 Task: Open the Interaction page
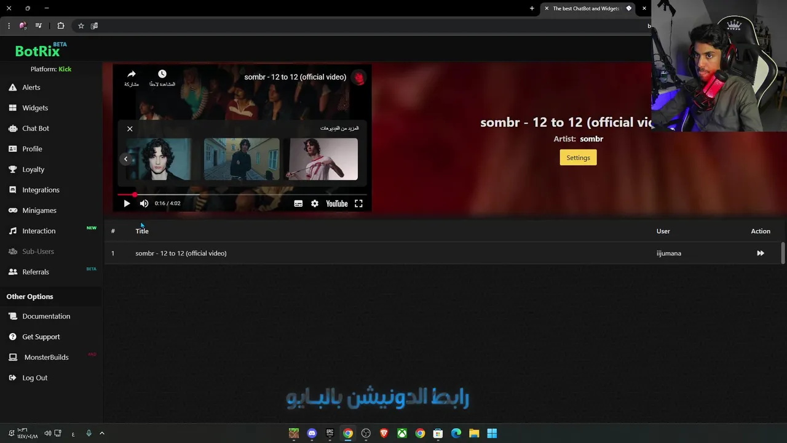39,231
